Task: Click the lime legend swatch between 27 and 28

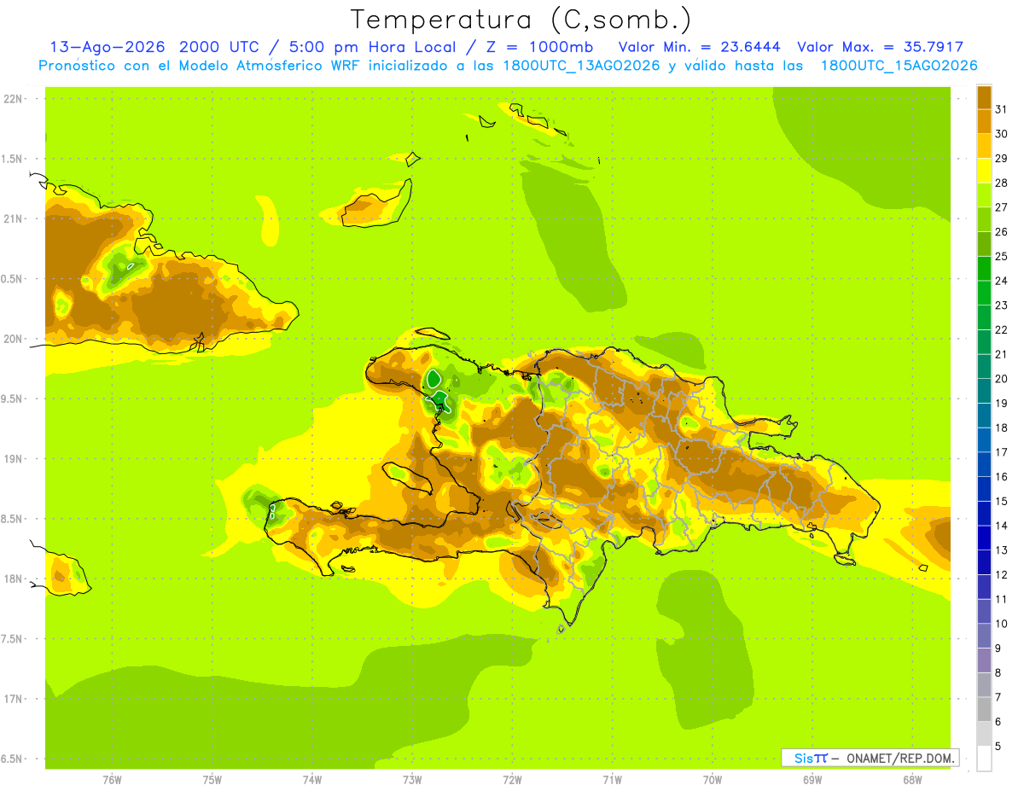Action: coord(984,195)
